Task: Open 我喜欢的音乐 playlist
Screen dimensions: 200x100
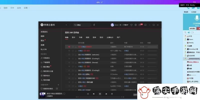Action: click(47, 89)
